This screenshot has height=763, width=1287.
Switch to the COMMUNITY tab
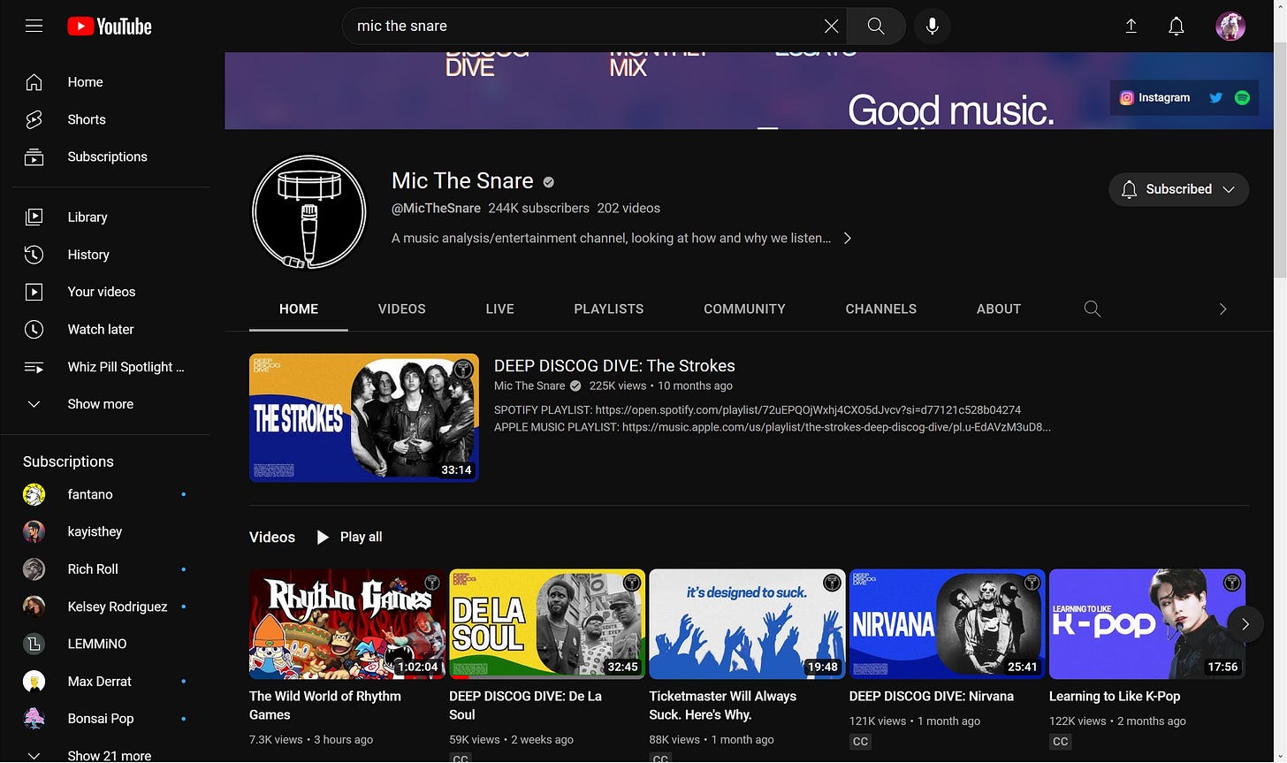pyautogui.click(x=744, y=309)
